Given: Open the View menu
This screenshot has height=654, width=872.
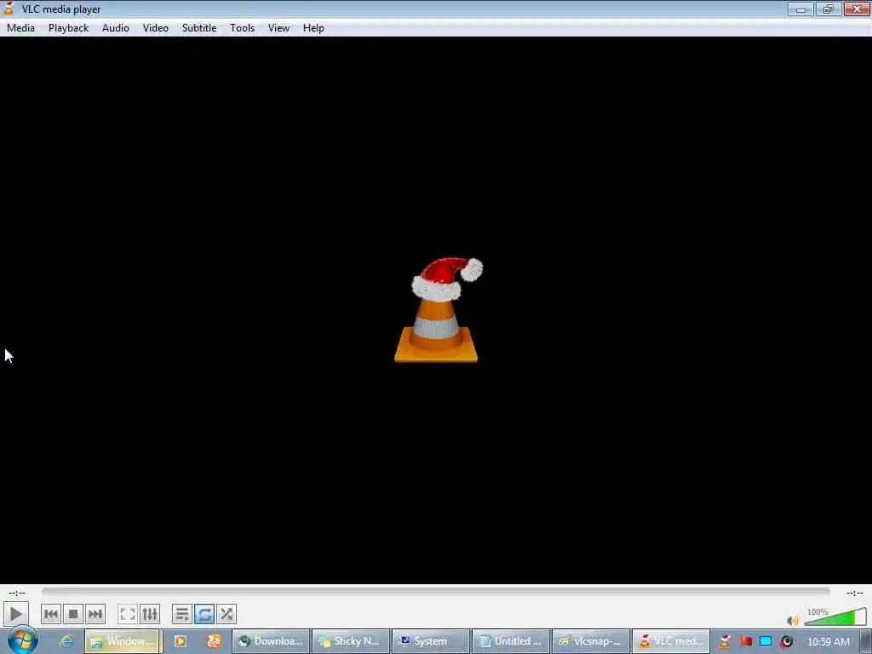Looking at the screenshot, I should click(278, 28).
